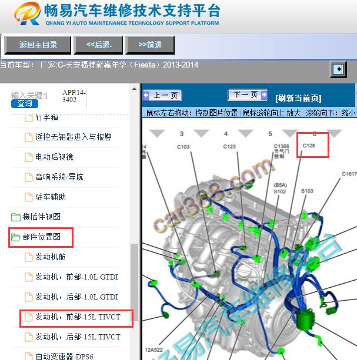
Task: Open the previous page with 上一页
Action: [162, 95]
